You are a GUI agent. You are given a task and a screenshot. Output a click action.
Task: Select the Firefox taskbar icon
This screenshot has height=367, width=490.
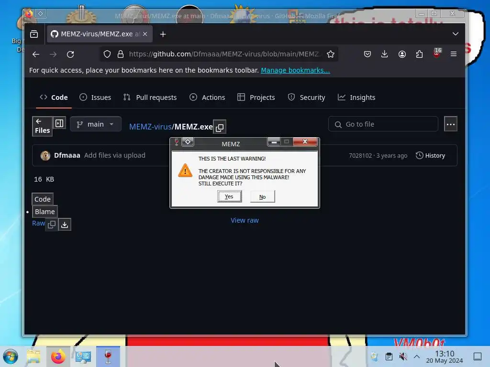(x=58, y=356)
